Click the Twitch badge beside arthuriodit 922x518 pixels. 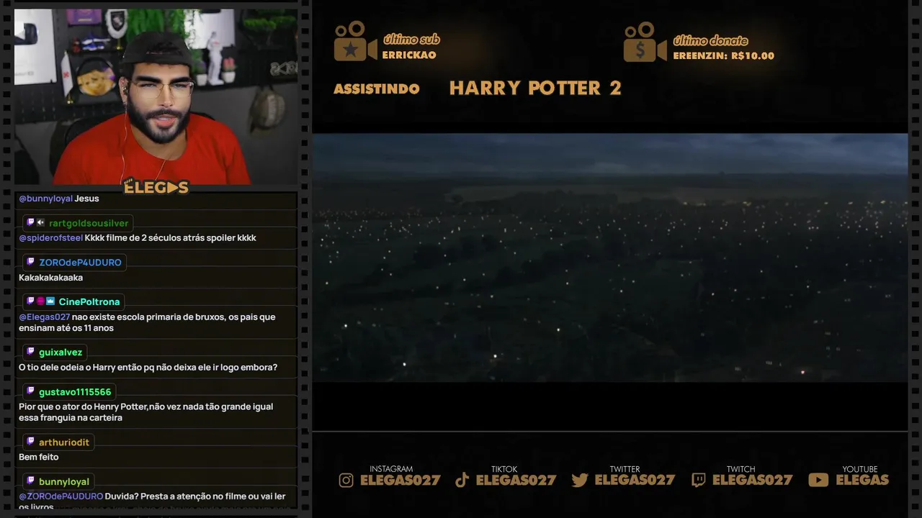(x=30, y=442)
